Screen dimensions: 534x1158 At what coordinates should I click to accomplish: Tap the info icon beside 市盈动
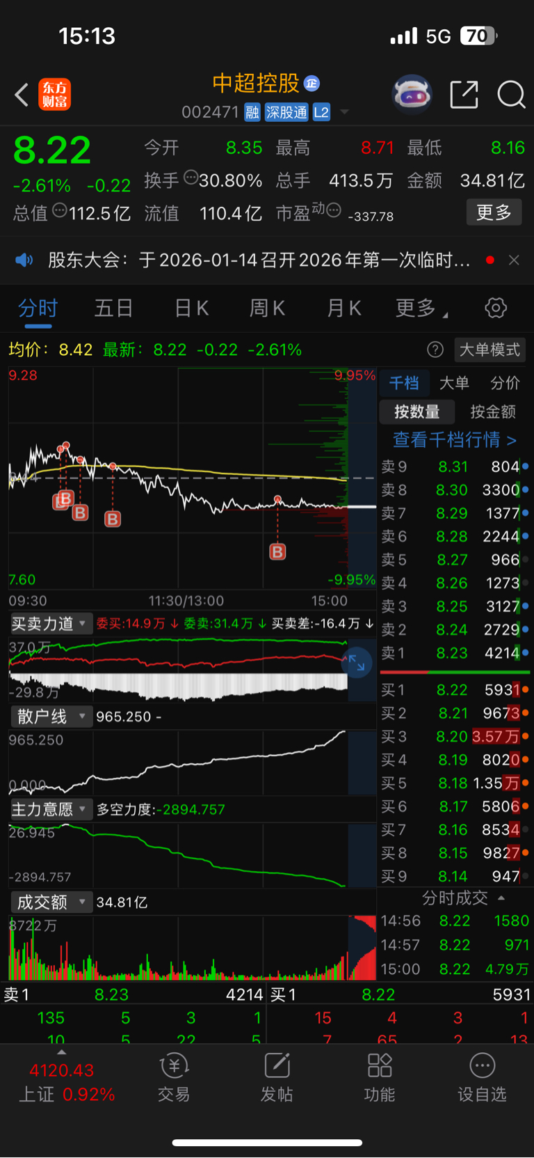pyautogui.click(x=334, y=210)
